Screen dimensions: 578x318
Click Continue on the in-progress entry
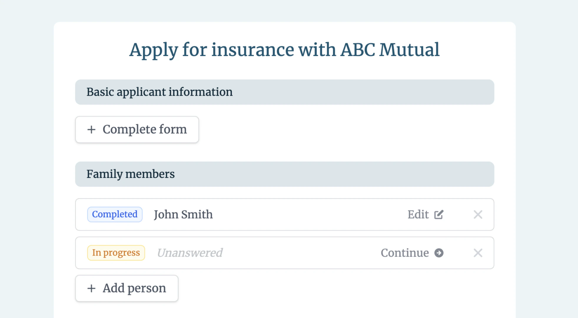(405, 253)
